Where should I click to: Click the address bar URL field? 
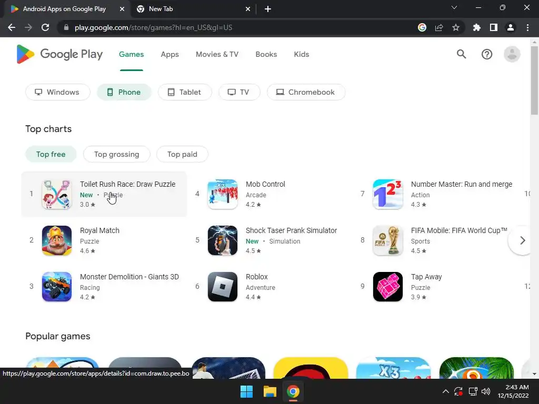pos(237,27)
